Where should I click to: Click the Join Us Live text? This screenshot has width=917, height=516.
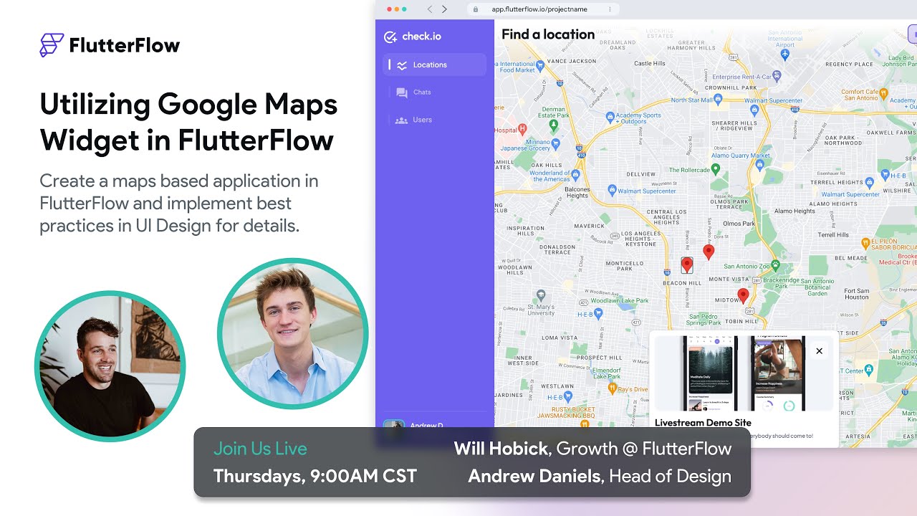[x=260, y=449]
